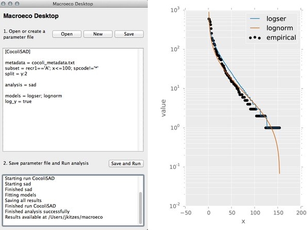Click 'Fitting models' log line
This screenshot has width=307, height=230.
click(21, 195)
